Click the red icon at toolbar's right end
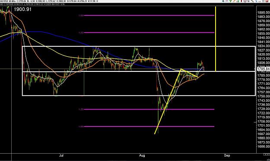The width and height of the screenshot is (270, 161). pos(267,1)
